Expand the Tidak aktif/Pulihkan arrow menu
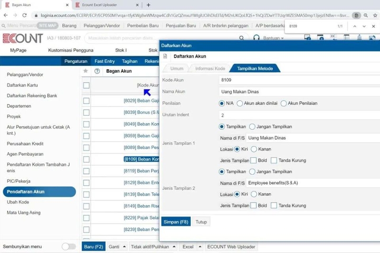This screenshot has height=253, width=380. pos(174,247)
